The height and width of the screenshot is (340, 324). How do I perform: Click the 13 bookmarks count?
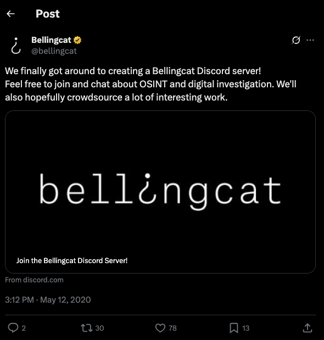(x=246, y=328)
